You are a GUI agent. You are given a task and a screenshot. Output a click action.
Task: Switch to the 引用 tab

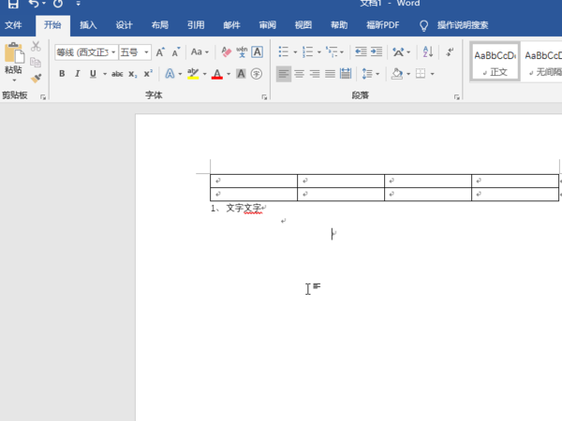pyautogui.click(x=196, y=25)
